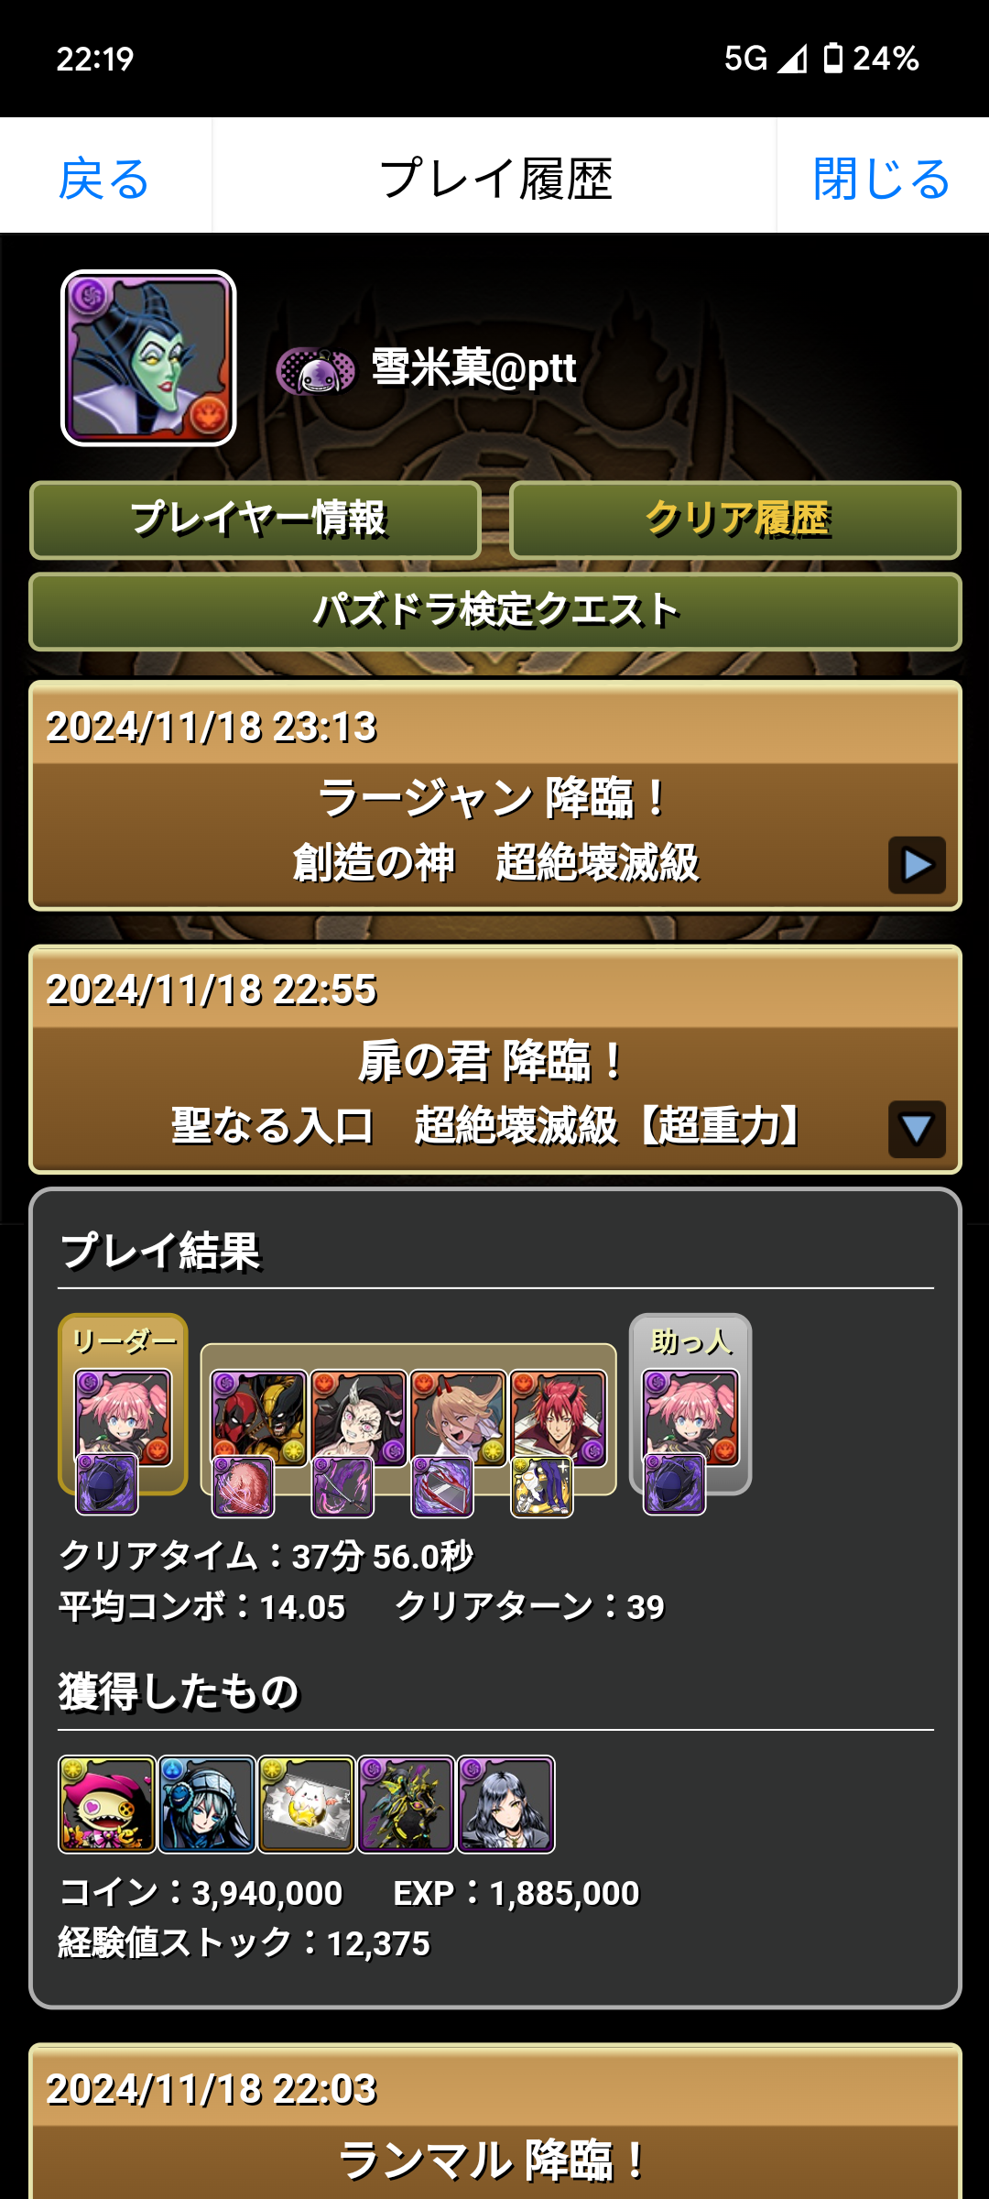Tap the Deadpool and Wolverine team member icon

[x=259, y=1417]
